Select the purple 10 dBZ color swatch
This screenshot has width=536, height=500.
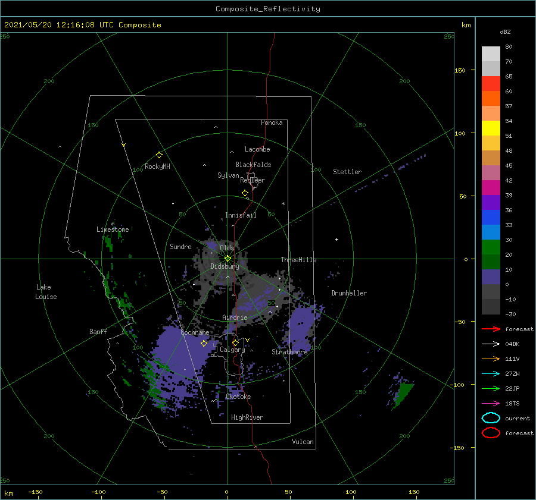[x=491, y=277]
